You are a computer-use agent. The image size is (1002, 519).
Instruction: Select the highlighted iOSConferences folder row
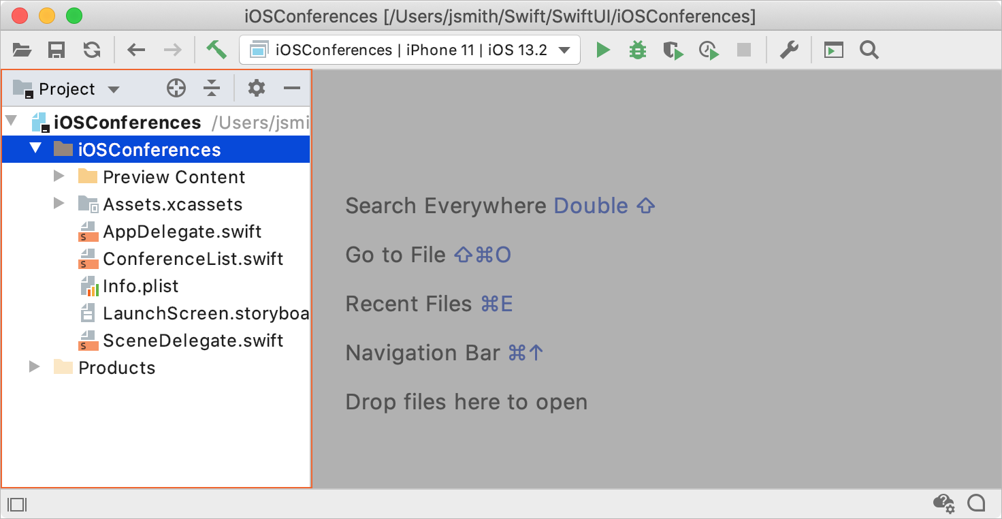(x=156, y=150)
